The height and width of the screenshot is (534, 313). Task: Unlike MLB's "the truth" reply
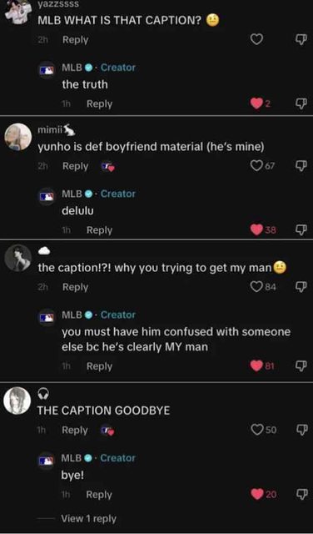pos(256,104)
